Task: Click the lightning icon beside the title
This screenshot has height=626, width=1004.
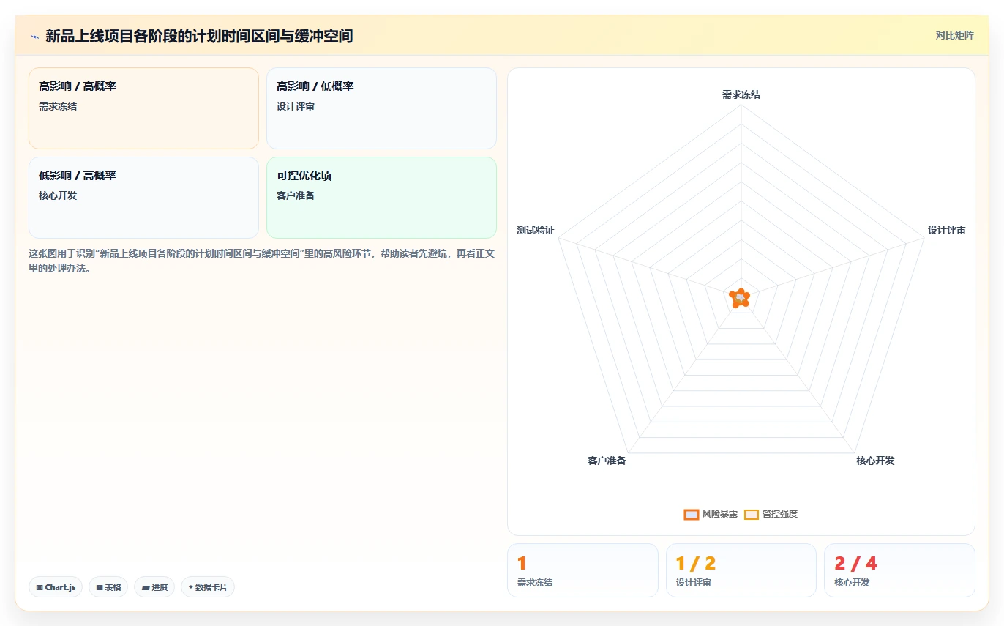Action: [34, 36]
